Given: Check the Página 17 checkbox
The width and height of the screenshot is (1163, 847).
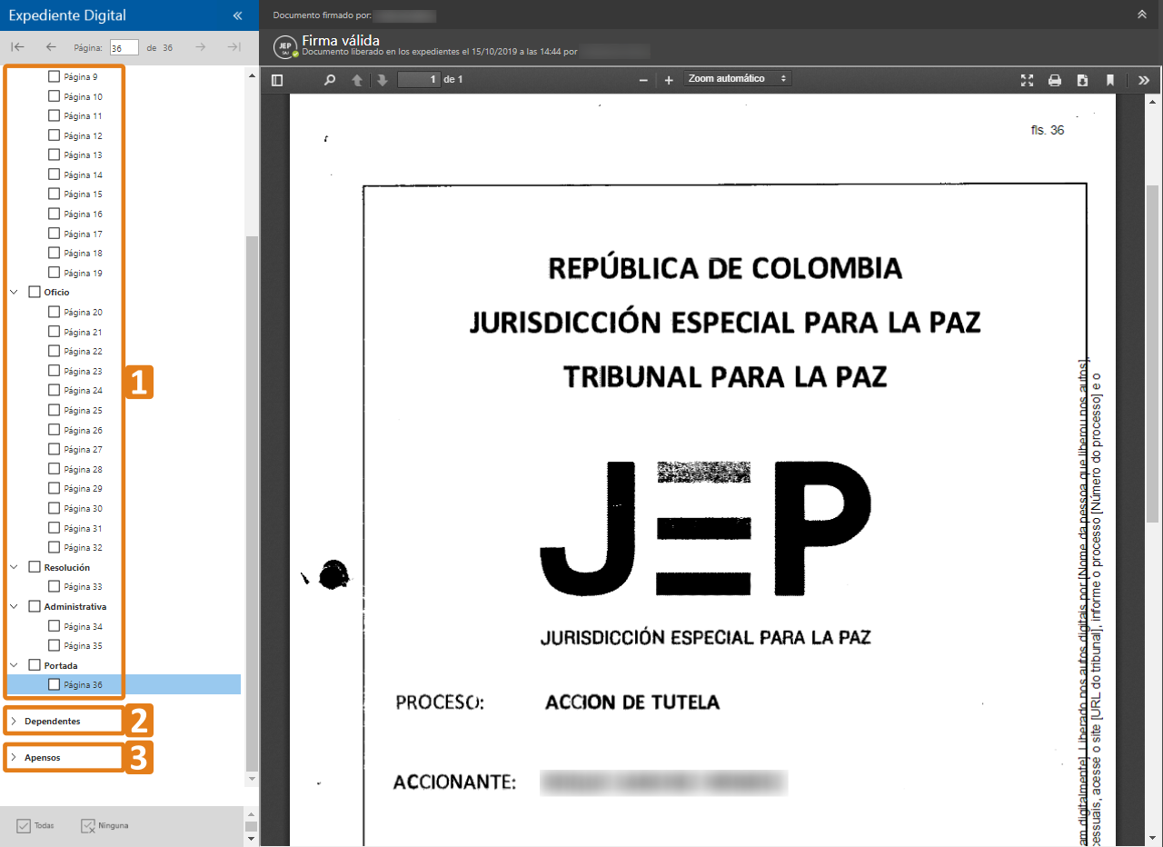Looking at the screenshot, I should pos(54,234).
